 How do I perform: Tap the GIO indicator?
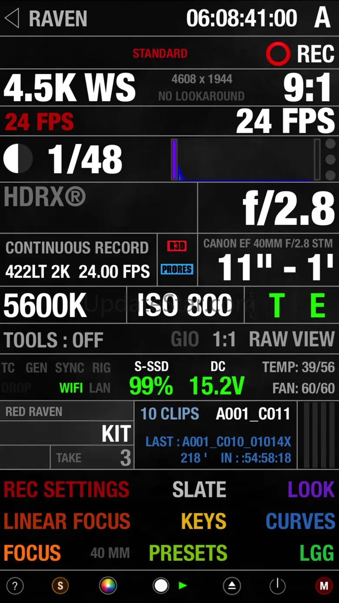185,339
